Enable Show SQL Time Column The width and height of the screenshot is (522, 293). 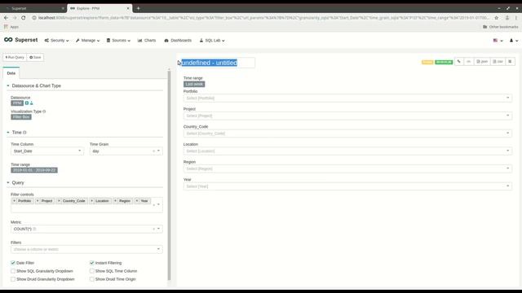[92, 271]
